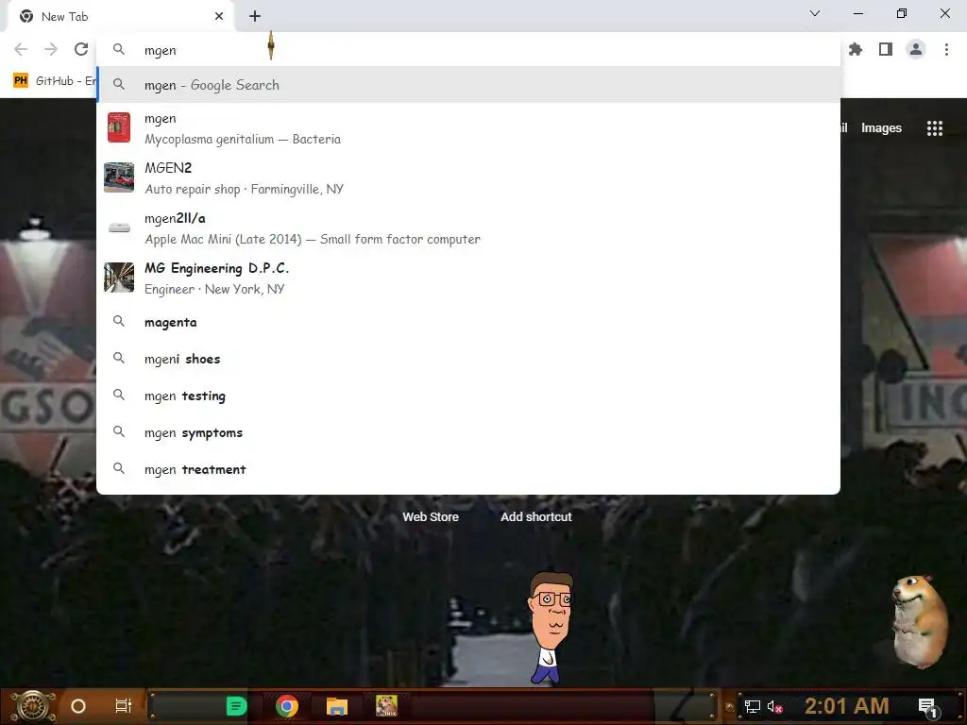Choose mgen2ll/a Apple Mac Mini suggestion
The width and height of the screenshot is (967, 725).
468,228
